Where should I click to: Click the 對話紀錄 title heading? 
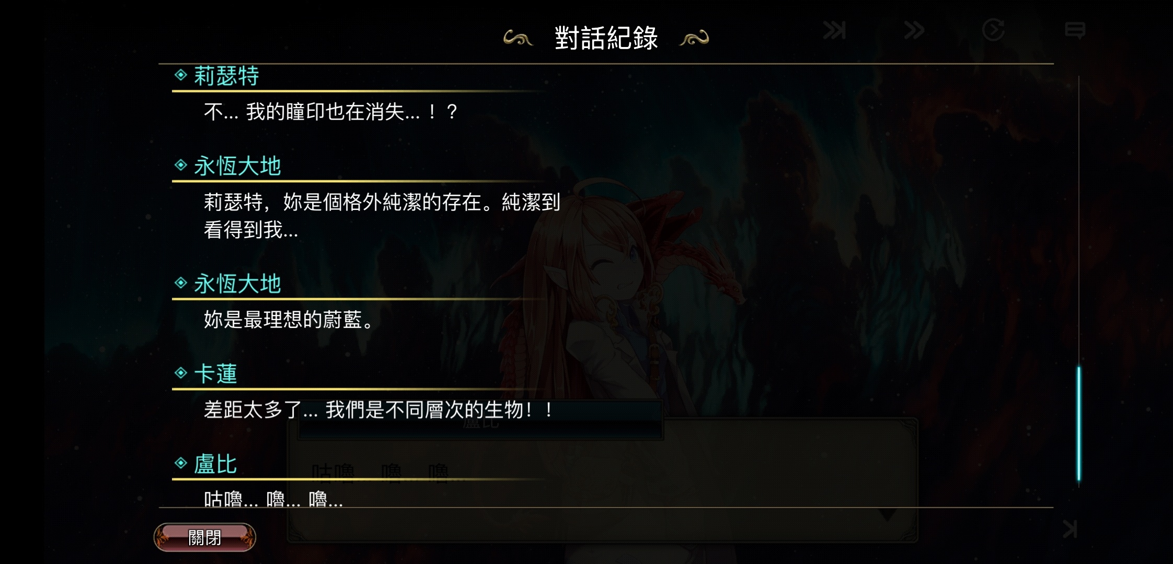[x=606, y=38]
